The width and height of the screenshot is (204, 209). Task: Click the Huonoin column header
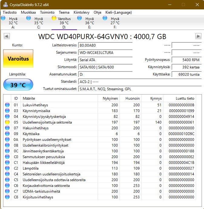coord(131,98)
